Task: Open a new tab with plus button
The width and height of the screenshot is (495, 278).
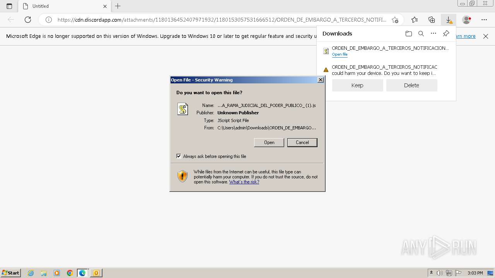Action: click(x=118, y=6)
